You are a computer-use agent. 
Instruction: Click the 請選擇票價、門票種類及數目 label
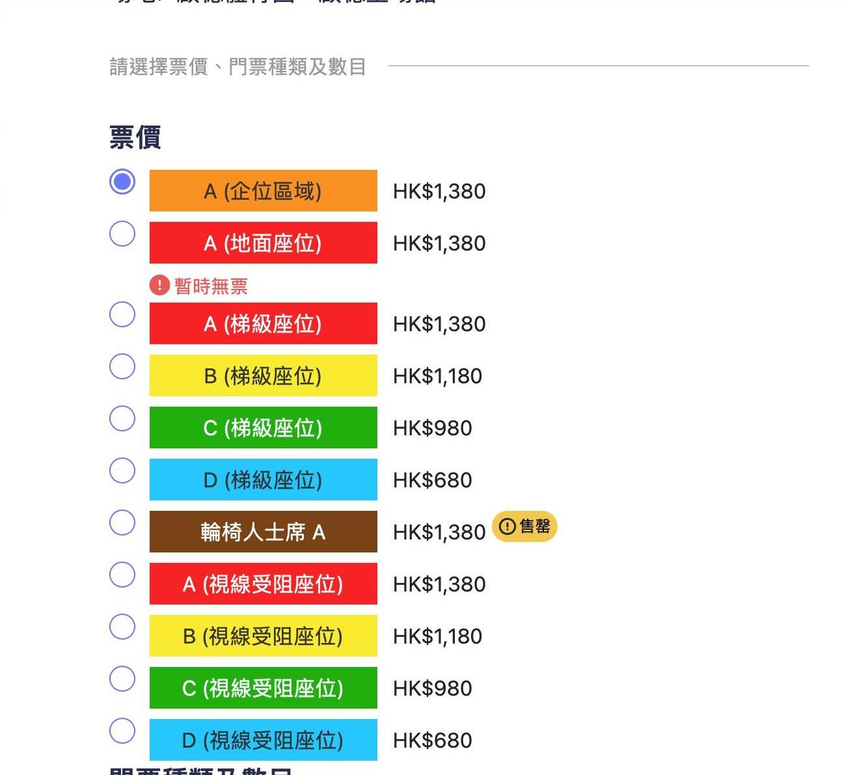click(x=237, y=67)
